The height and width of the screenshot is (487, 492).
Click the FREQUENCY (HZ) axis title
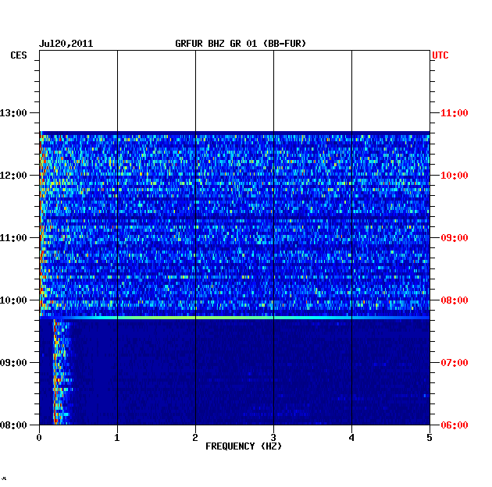coord(244,446)
